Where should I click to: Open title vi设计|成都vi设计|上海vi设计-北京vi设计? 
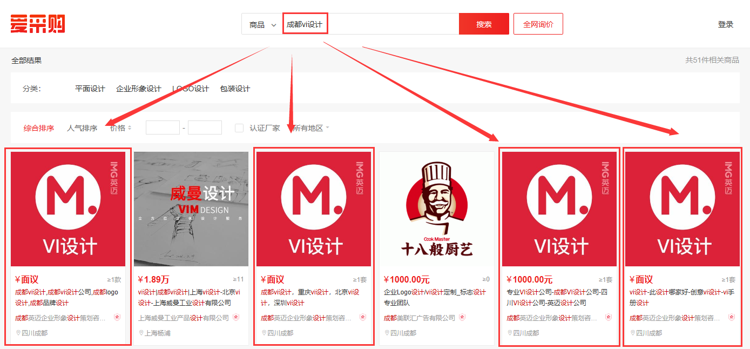click(x=190, y=298)
